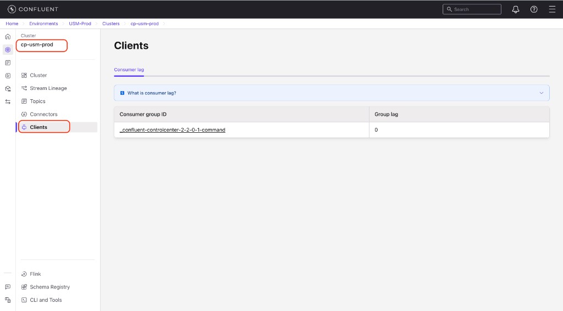Click the document list icon in left rail
The height and width of the screenshot is (311, 563).
(x=8, y=63)
